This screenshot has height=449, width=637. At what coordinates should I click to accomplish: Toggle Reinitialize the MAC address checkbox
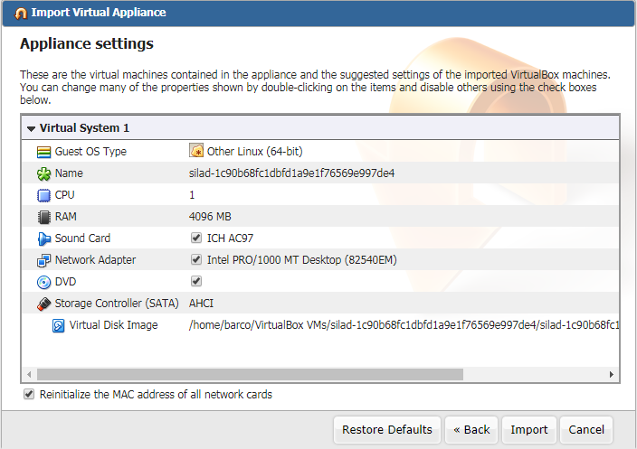point(29,395)
